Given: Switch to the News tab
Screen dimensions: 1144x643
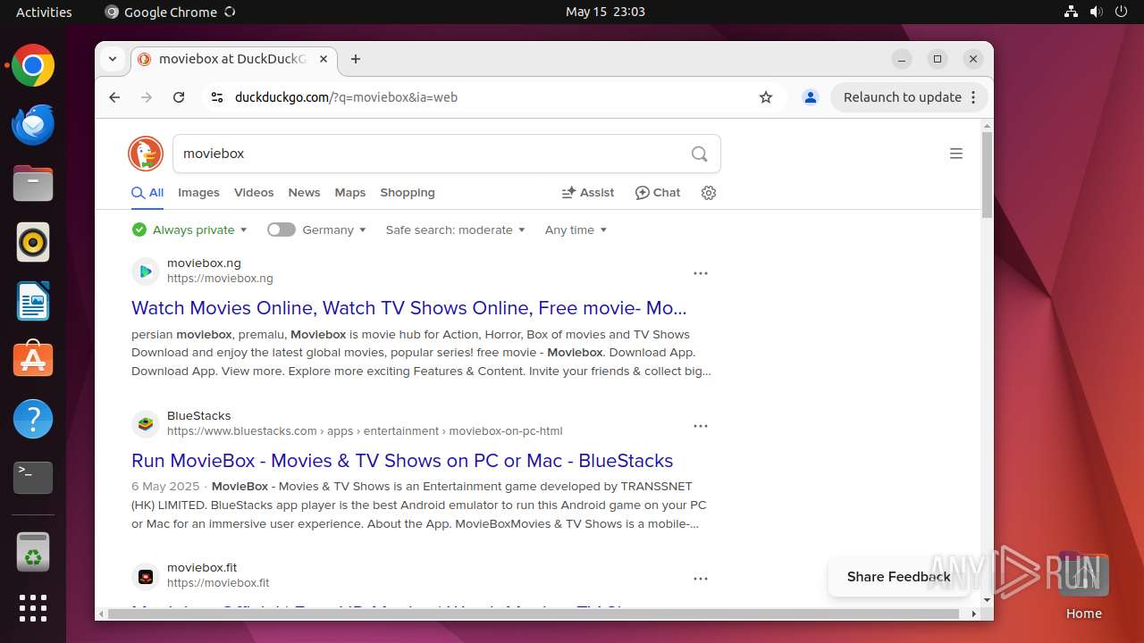Looking at the screenshot, I should [304, 193].
